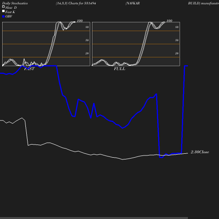219x219 pixels.
Task: Click the FAST chart label
Action: tap(29, 69)
